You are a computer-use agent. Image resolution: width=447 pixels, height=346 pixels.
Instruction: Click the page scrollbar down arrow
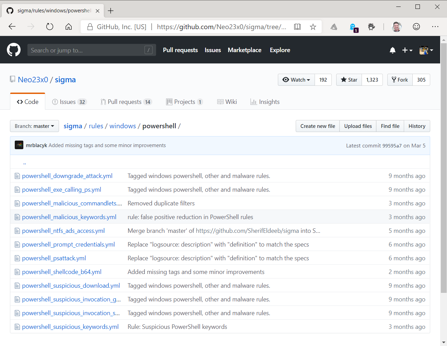coord(444,342)
